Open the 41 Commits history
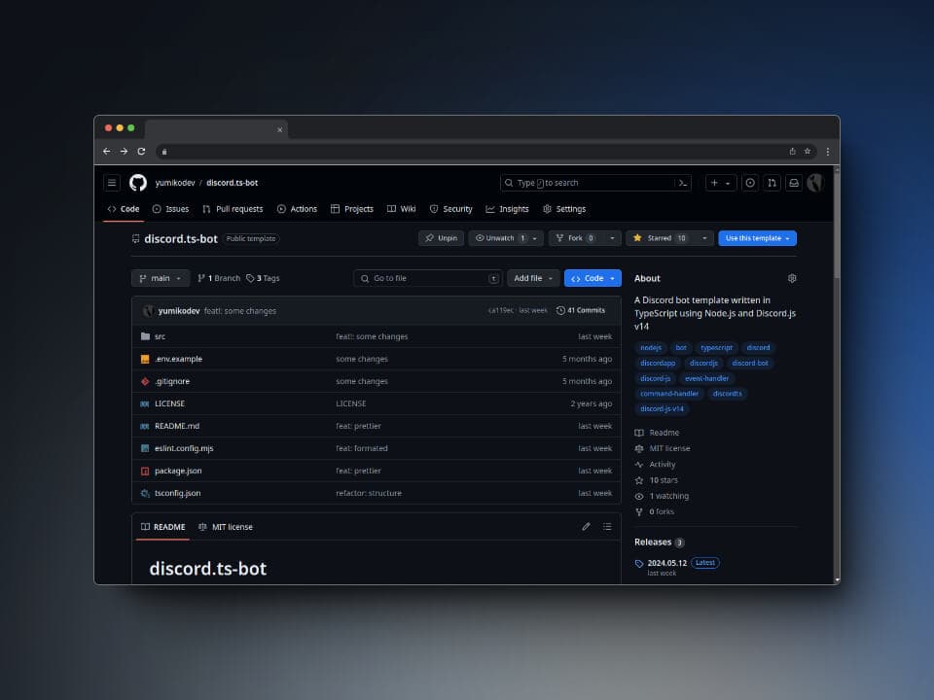This screenshot has height=700, width=934. (x=581, y=310)
